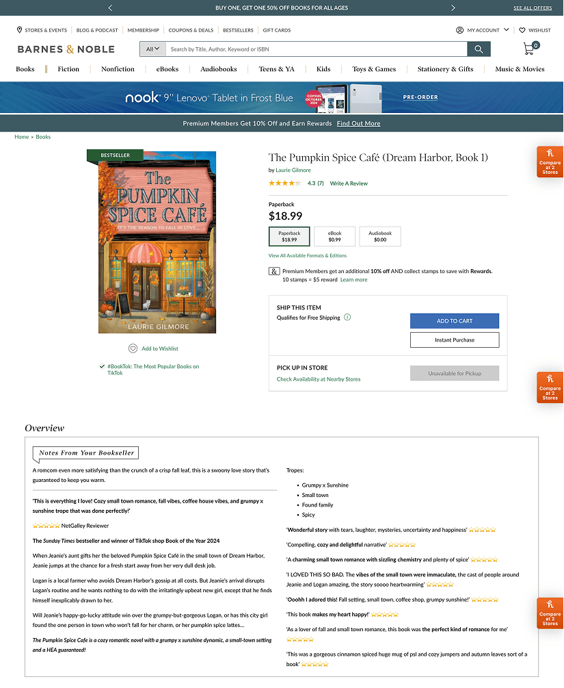
Task: Open the Teens & YA navigation menu
Action: pos(276,69)
